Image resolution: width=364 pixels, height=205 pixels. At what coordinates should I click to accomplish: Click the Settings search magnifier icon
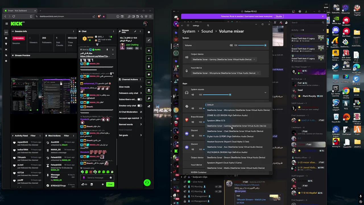pos(208,25)
